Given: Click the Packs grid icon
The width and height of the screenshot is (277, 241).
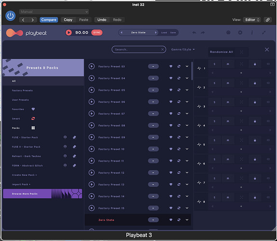Looking at the screenshot, I should (x=33, y=128).
